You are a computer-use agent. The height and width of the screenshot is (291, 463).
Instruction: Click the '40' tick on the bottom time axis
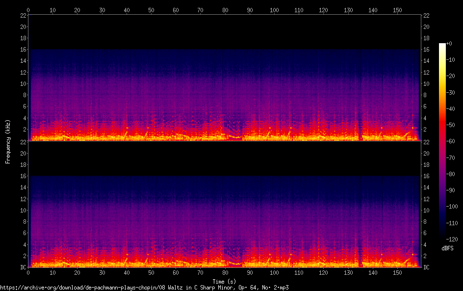coord(127,273)
